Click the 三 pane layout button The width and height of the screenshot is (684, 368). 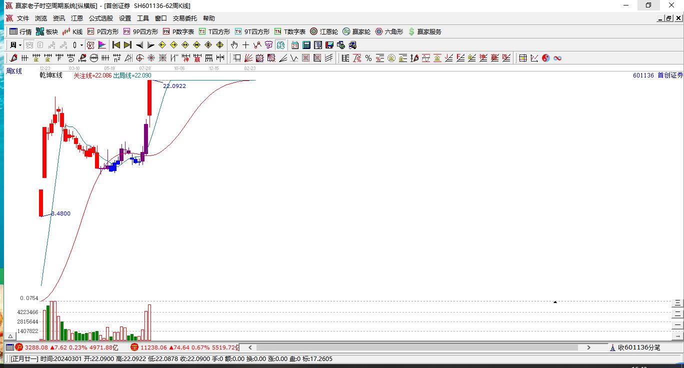click(x=677, y=303)
